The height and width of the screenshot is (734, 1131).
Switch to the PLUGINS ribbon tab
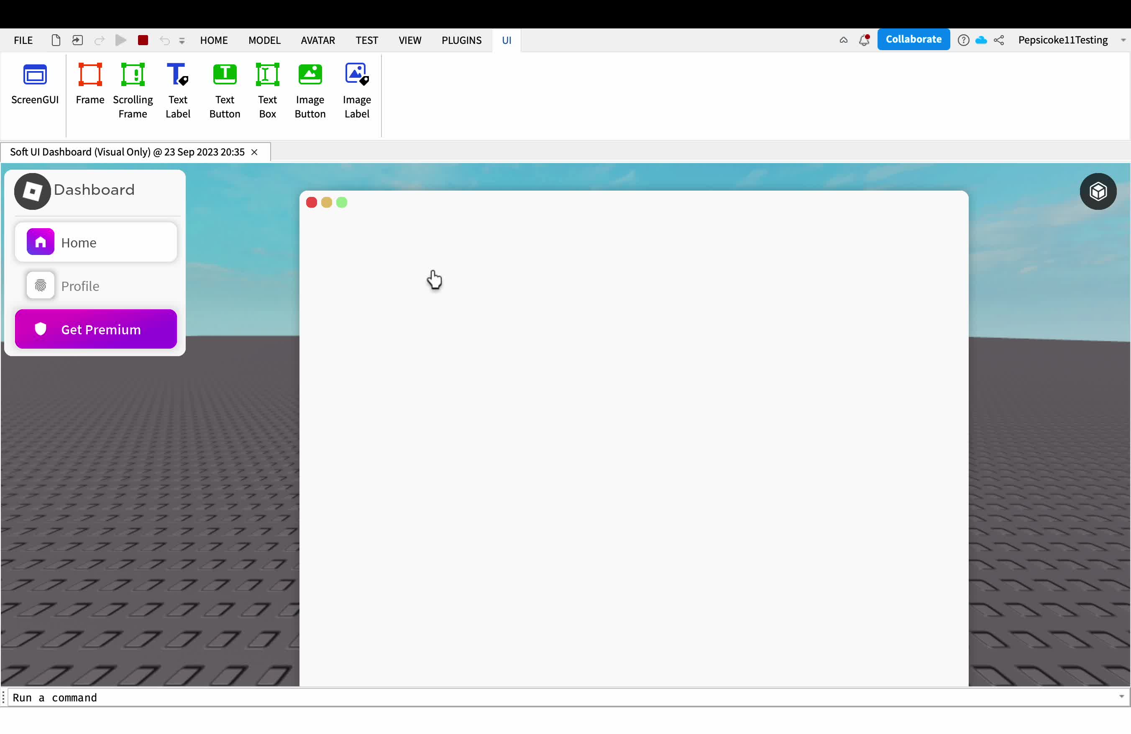[x=461, y=41]
